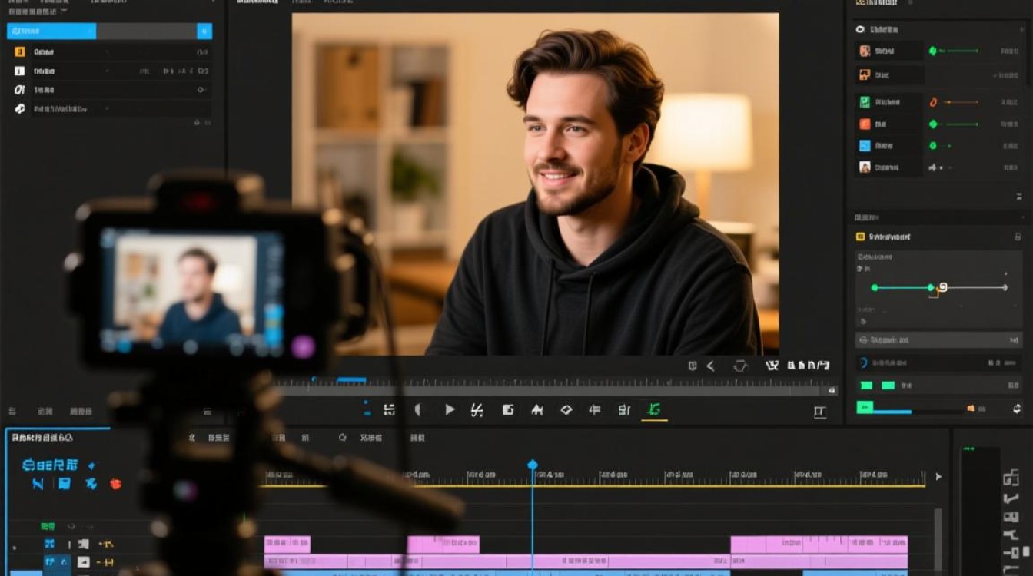The height and width of the screenshot is (576, 1033).
Task: Click the orange-red effect icon in right panel
Action: [x=865, y=124]
